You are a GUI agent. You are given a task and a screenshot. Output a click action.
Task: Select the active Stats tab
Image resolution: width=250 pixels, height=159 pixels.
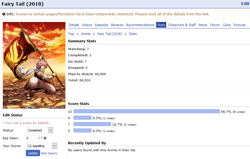pyautogui.click(x=161, y=25)
